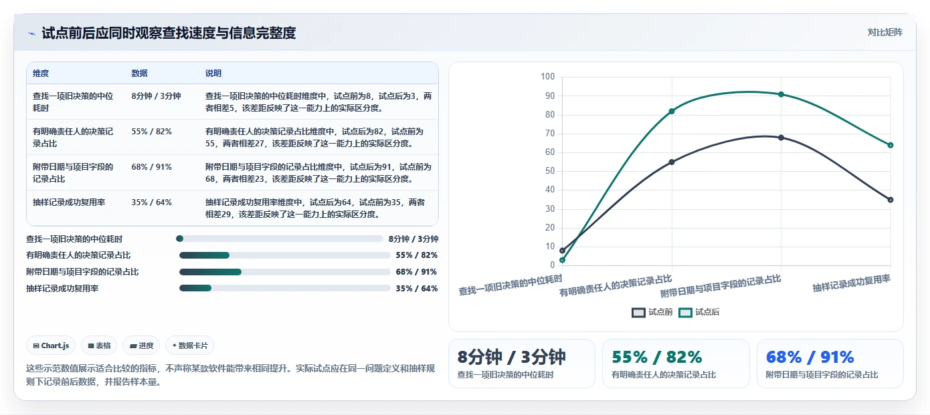Viewport: 930px width, 415px height.
Task: Click the 试点前 data point at 55
Action: 672,162
